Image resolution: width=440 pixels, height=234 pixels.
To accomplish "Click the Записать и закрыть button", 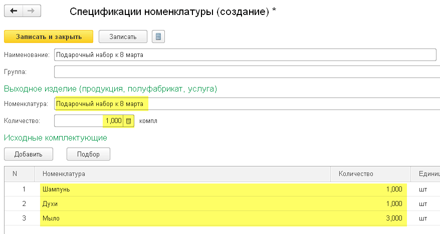I will 49,36.
